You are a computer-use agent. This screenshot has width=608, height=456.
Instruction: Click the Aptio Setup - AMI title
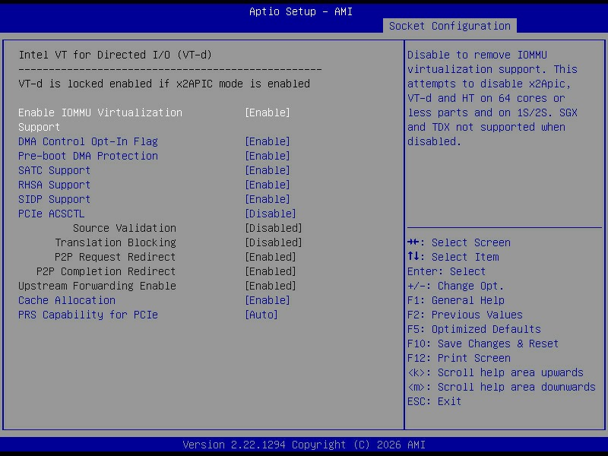click(x=301, y=11)
